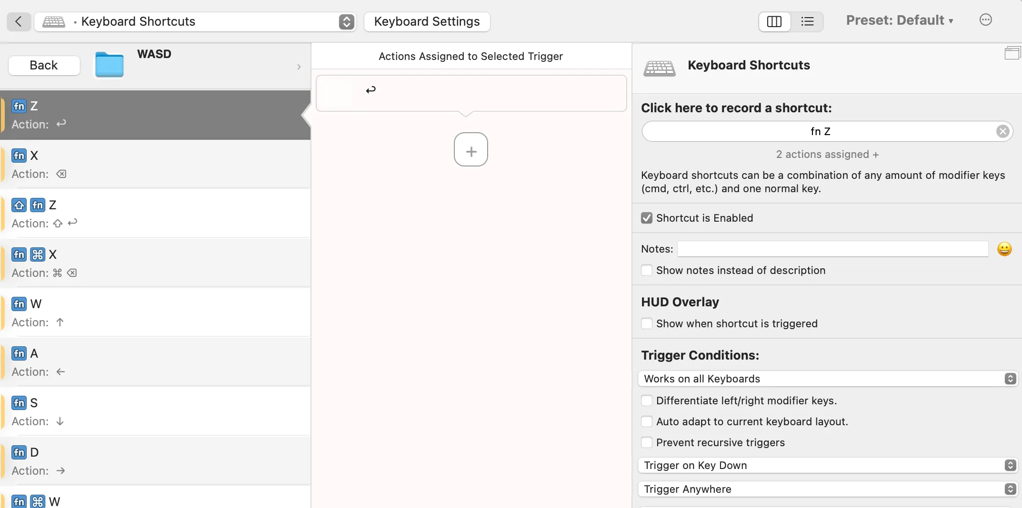Click the WASD folder icon
The width and height of the screenshot is (1022, 508).
[109, 65]
